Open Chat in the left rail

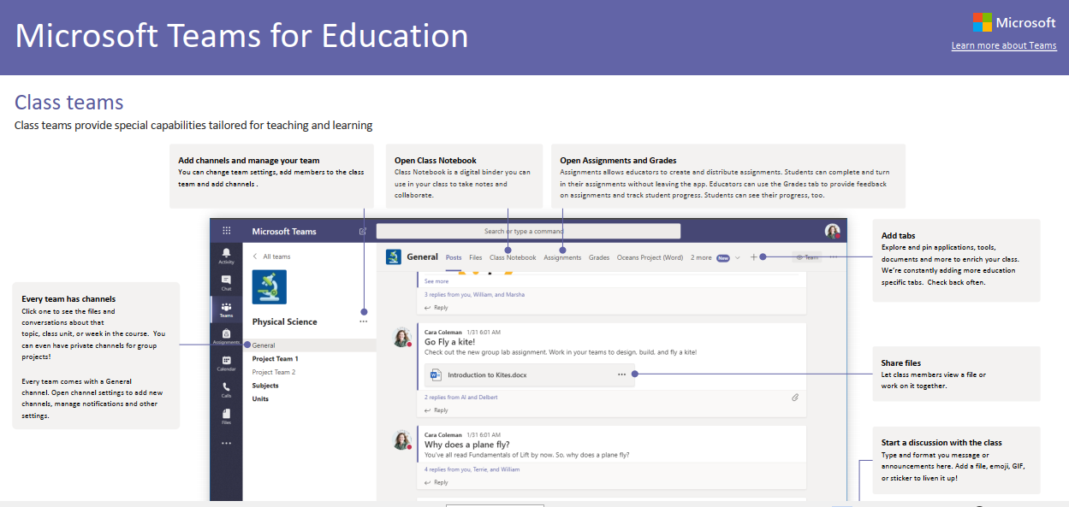(x=226, y=282)
